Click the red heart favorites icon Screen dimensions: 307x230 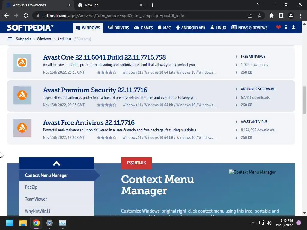pyautogui.click(x=279, y=27)
